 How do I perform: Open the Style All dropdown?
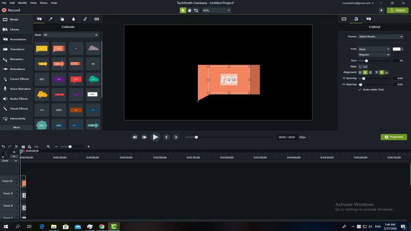[71, 35]
